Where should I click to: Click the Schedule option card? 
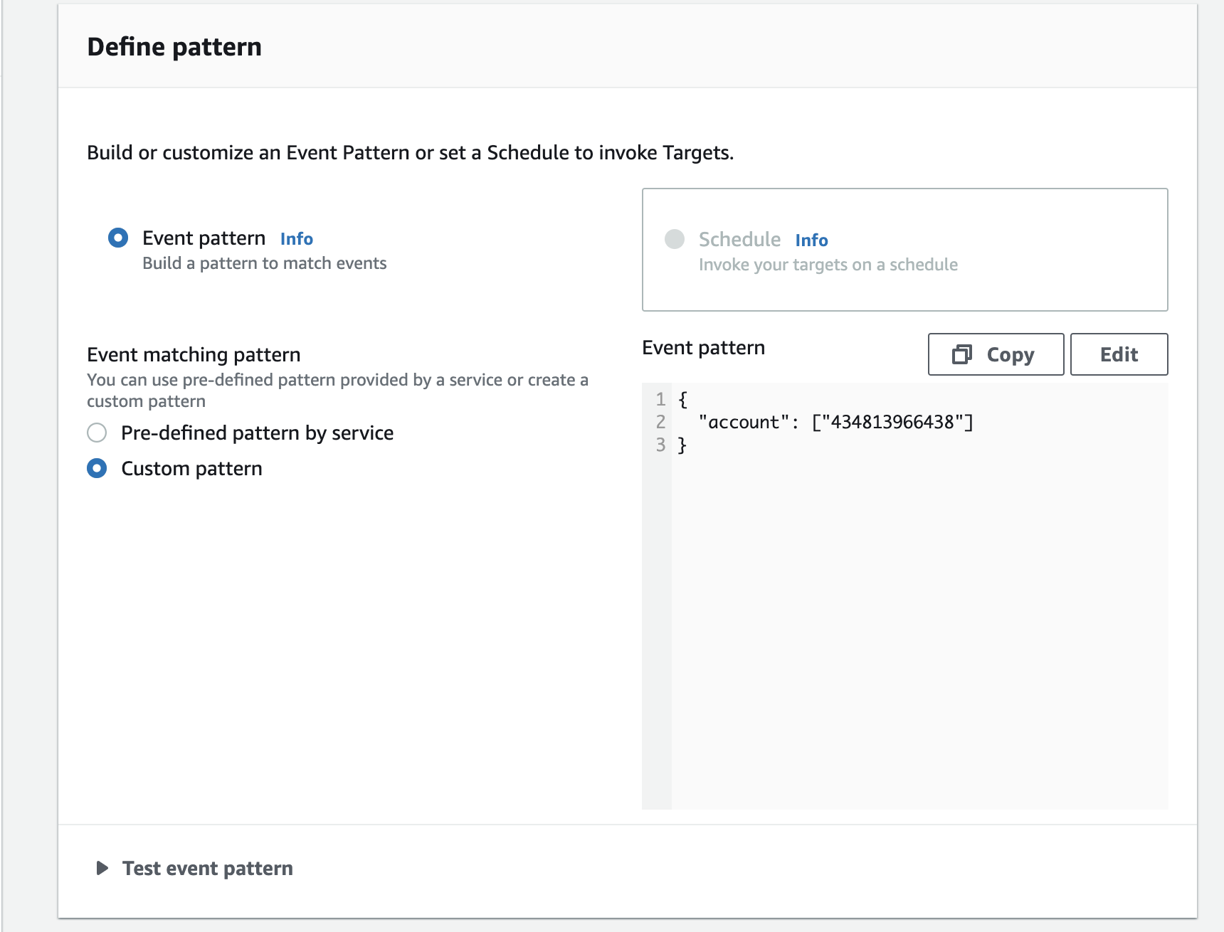point(904,249)
